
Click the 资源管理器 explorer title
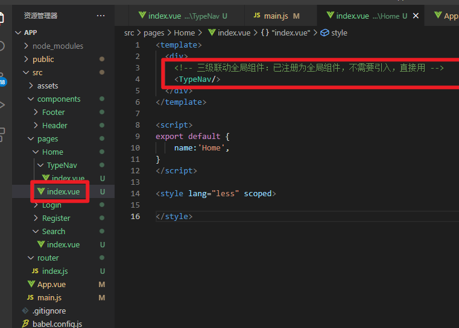click(x=40, y=16)
